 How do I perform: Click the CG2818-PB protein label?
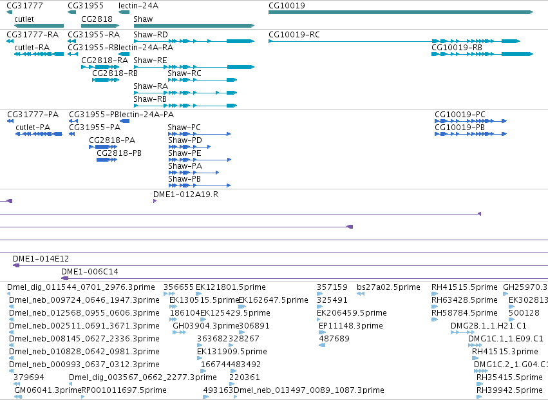coord(119,153)
